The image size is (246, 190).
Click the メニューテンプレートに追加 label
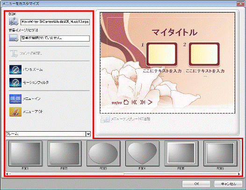pos(130,119)
